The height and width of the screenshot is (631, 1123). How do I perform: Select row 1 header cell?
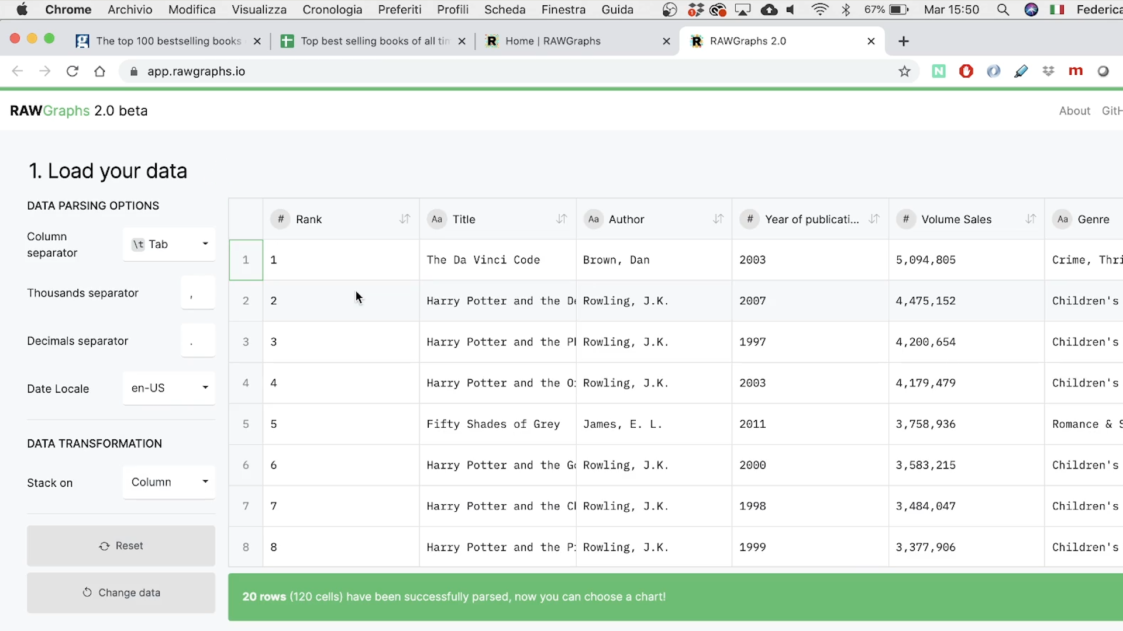246,260
